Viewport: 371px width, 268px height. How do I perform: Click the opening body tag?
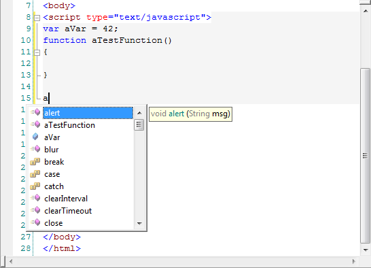[59, 5]
